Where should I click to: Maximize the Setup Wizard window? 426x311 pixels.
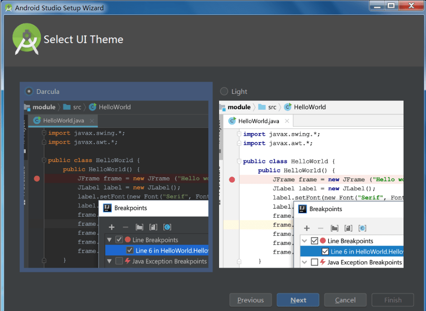pyautogui.click(x=391, y=6)
